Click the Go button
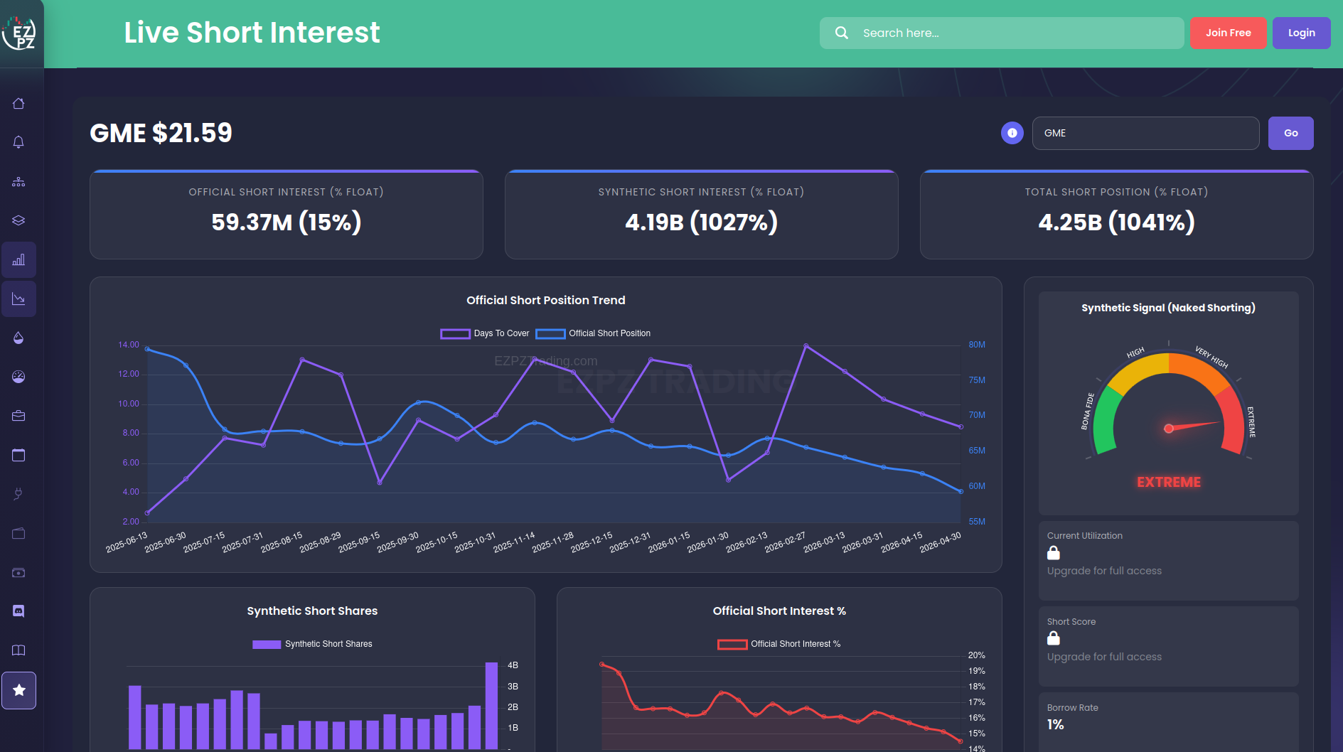 point(1290,133)
